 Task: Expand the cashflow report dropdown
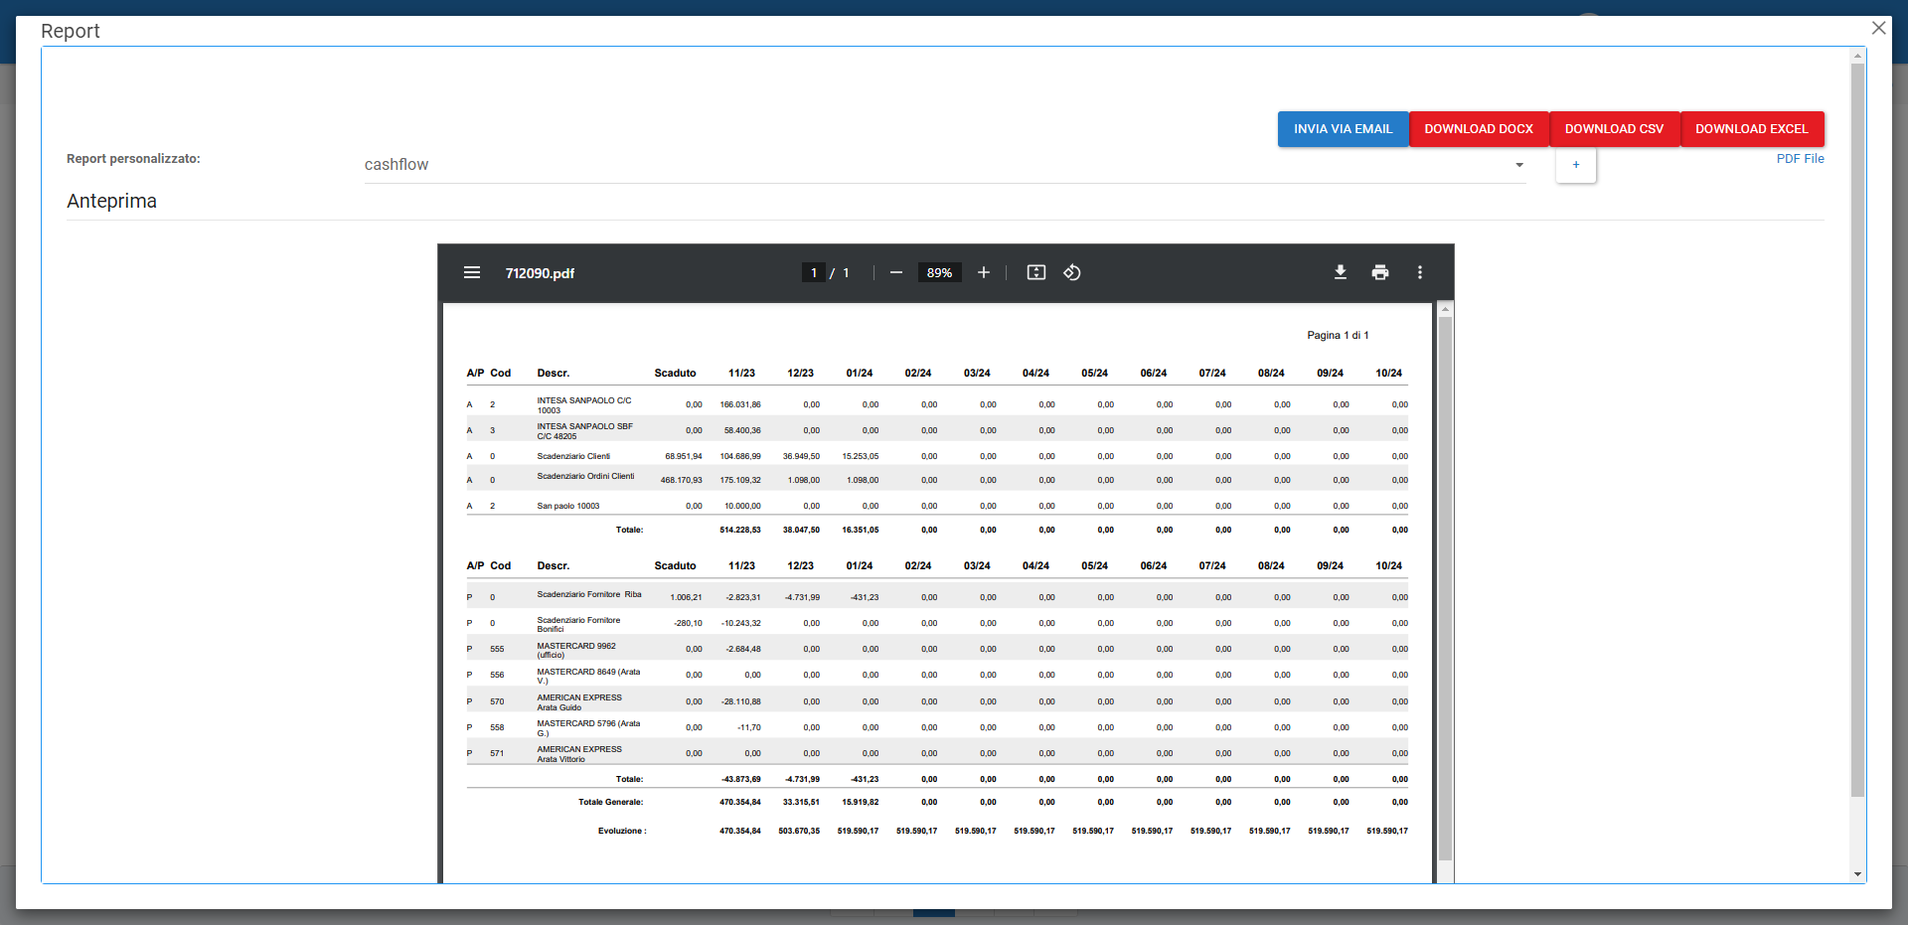(x=1518, y=165)
